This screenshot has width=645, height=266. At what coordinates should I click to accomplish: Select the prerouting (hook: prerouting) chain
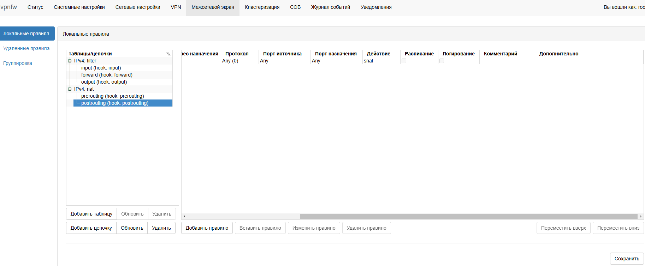[112, 96]
